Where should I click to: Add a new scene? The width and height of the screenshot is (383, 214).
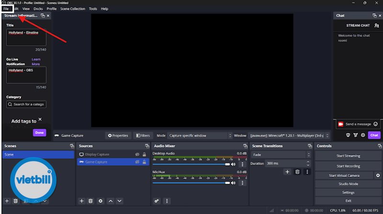click(7, 201)
